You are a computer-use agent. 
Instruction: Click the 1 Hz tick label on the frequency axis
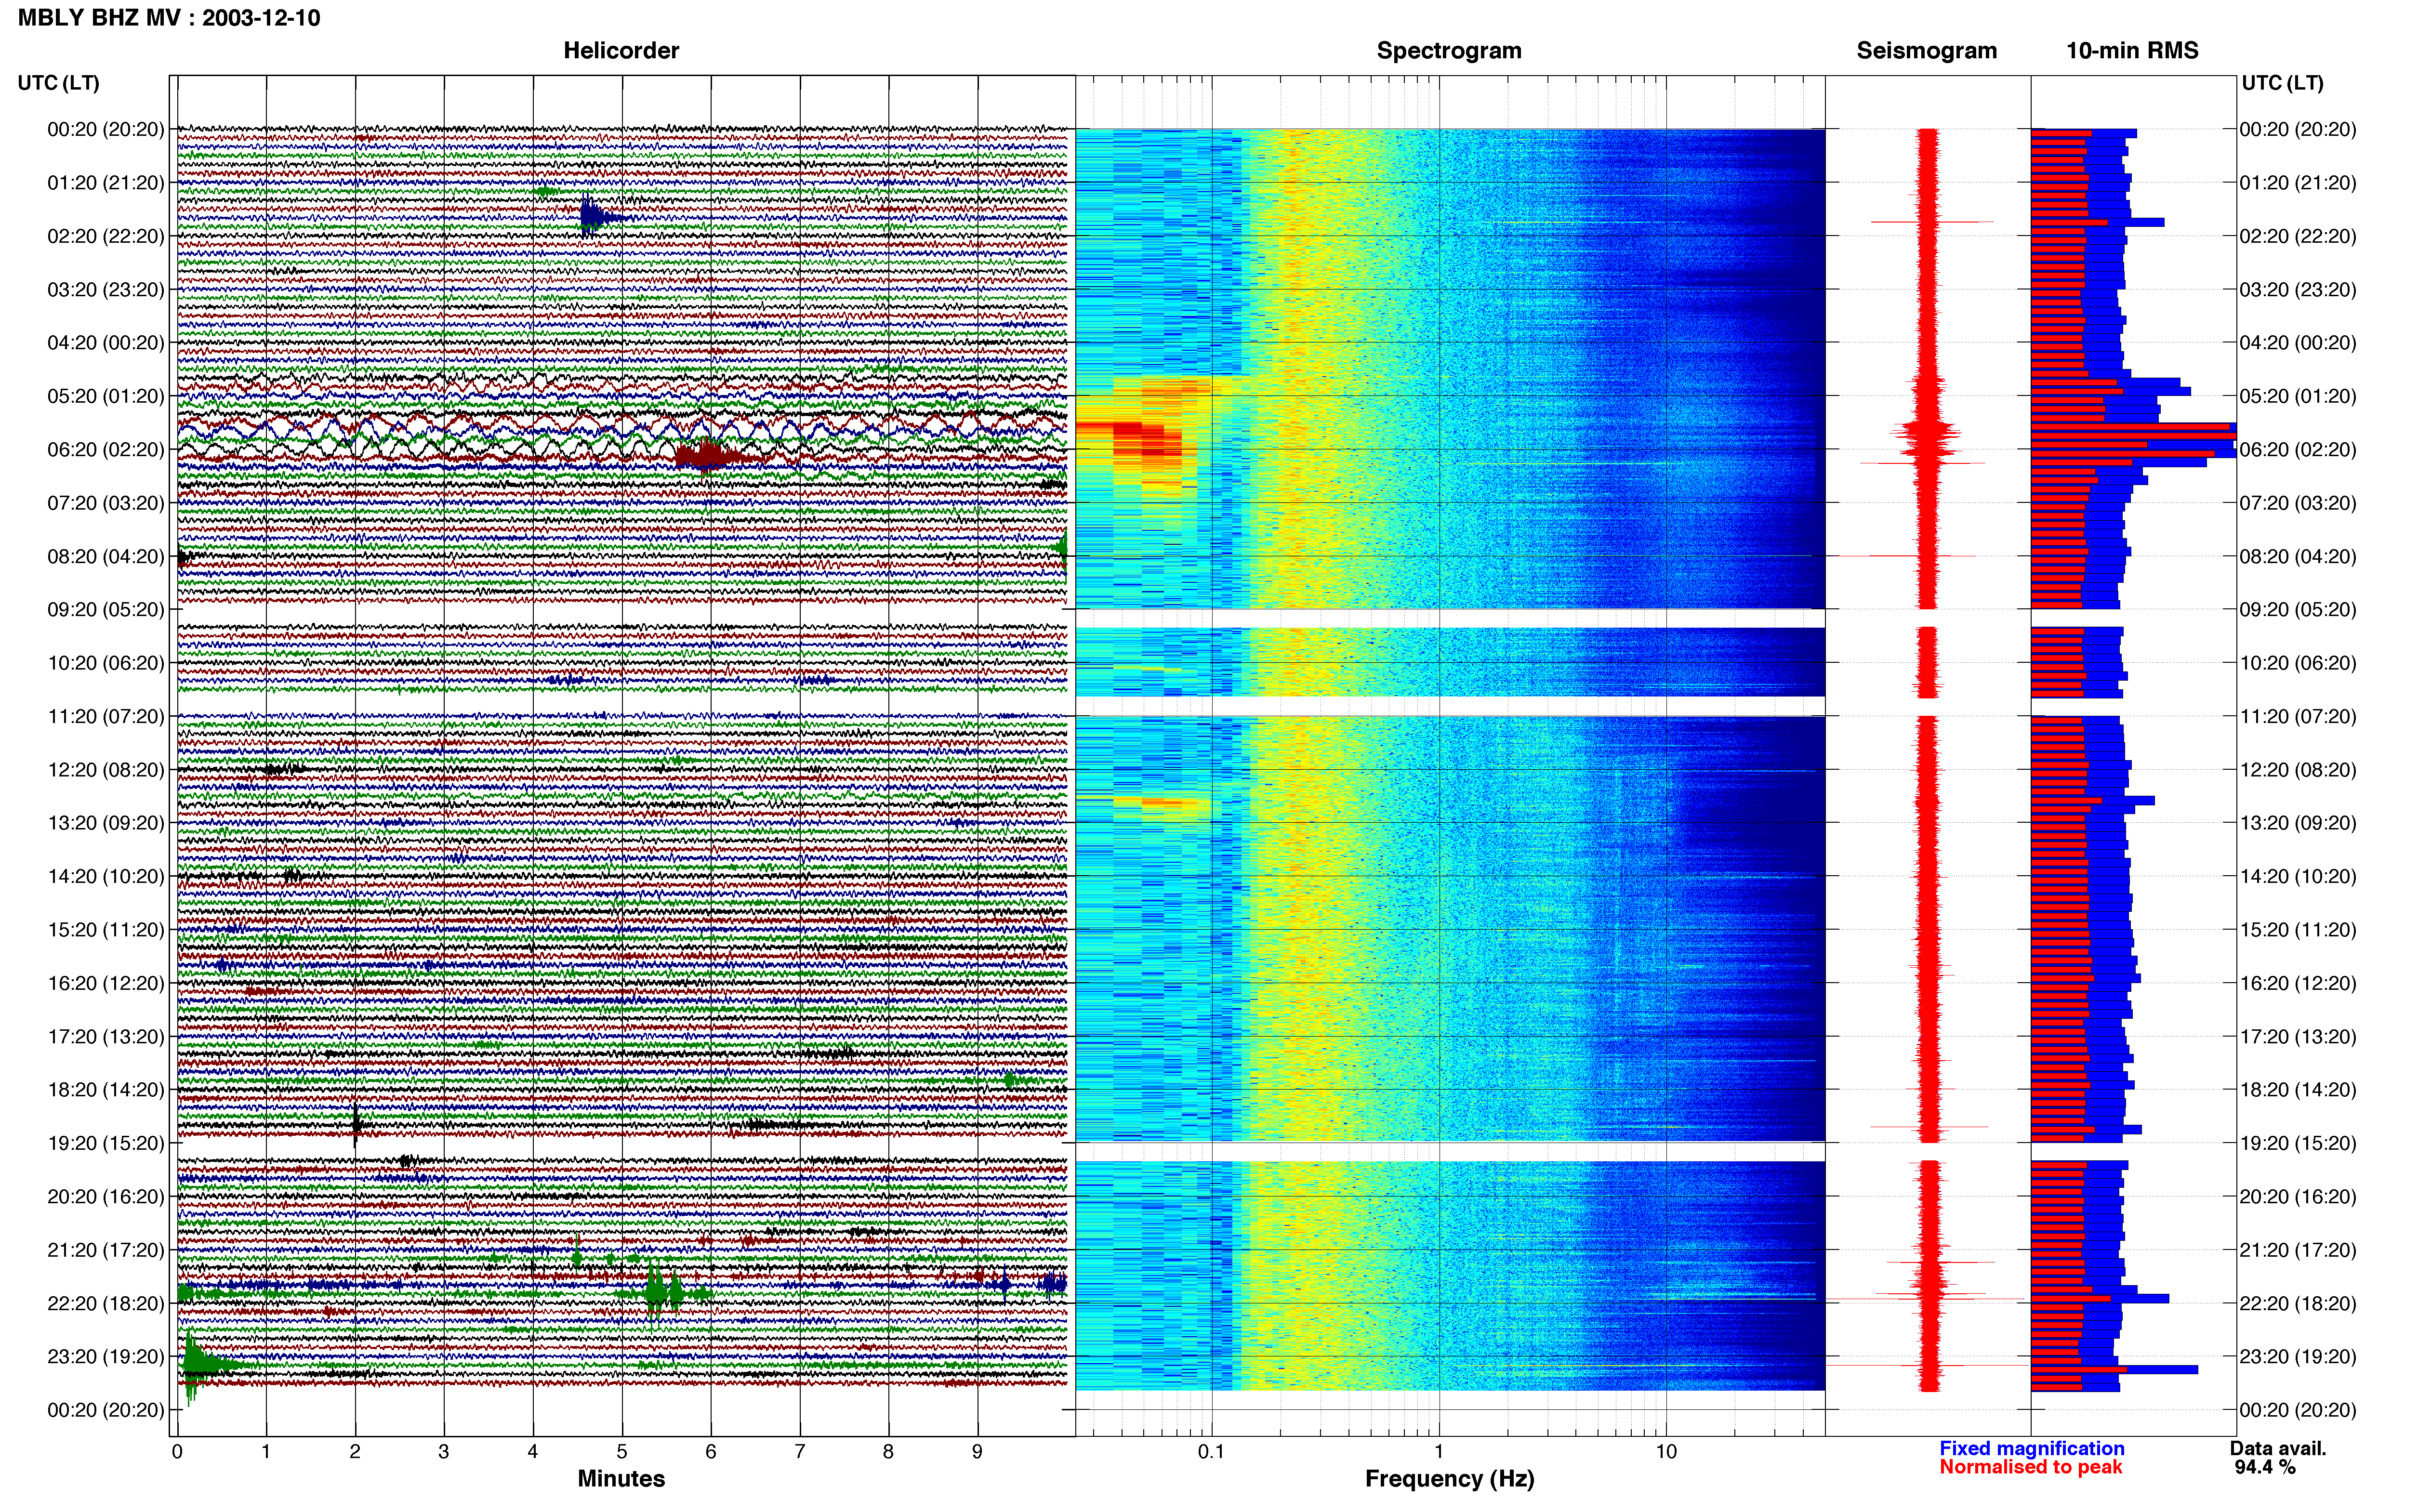[x=1439, y=1451]
